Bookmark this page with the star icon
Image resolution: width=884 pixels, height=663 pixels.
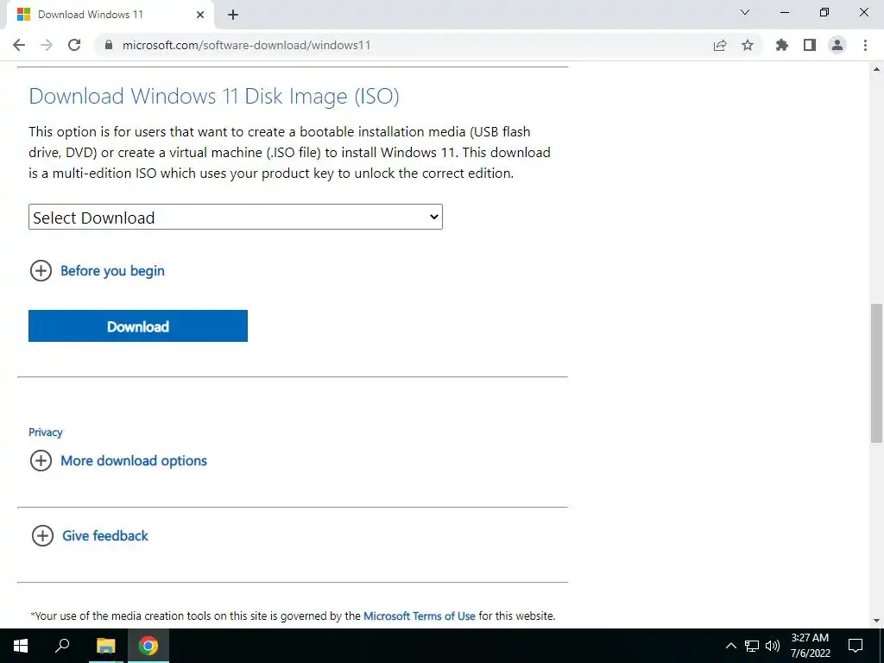click(x=748, y=45)
